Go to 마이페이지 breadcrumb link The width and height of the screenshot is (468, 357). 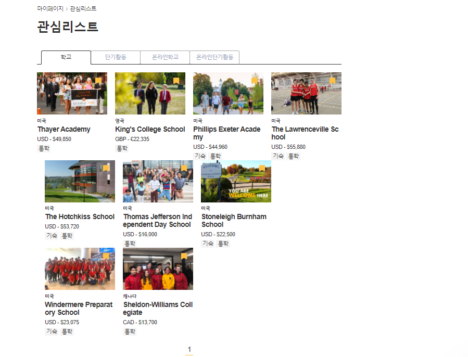(x=50, y=9)
